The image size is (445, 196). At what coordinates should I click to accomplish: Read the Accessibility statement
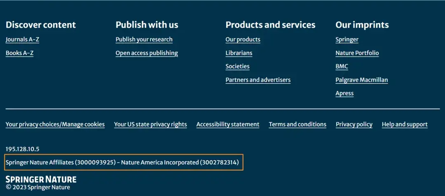pos(228,124)
